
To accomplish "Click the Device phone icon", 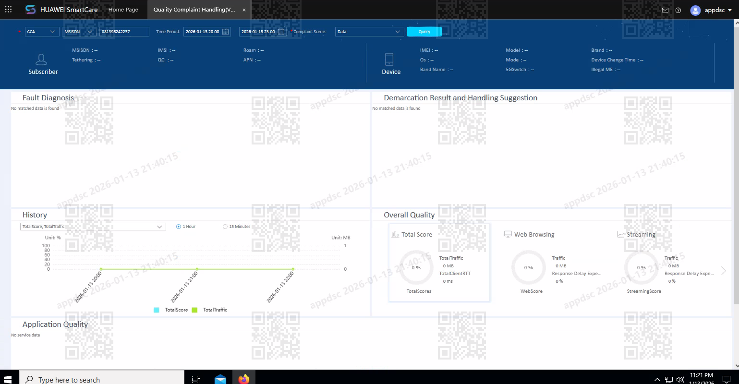I will click(x=389, y=59).
